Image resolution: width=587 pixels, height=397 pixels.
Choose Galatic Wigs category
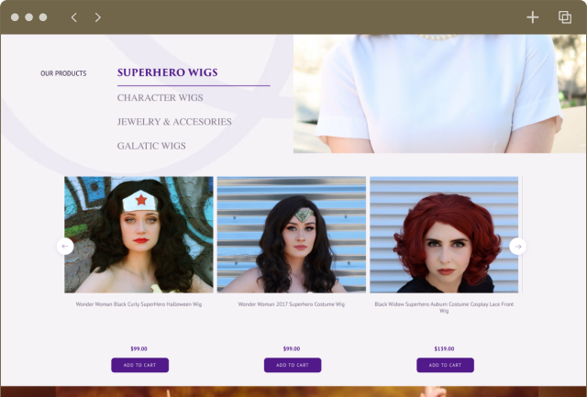tap(151, 146)
